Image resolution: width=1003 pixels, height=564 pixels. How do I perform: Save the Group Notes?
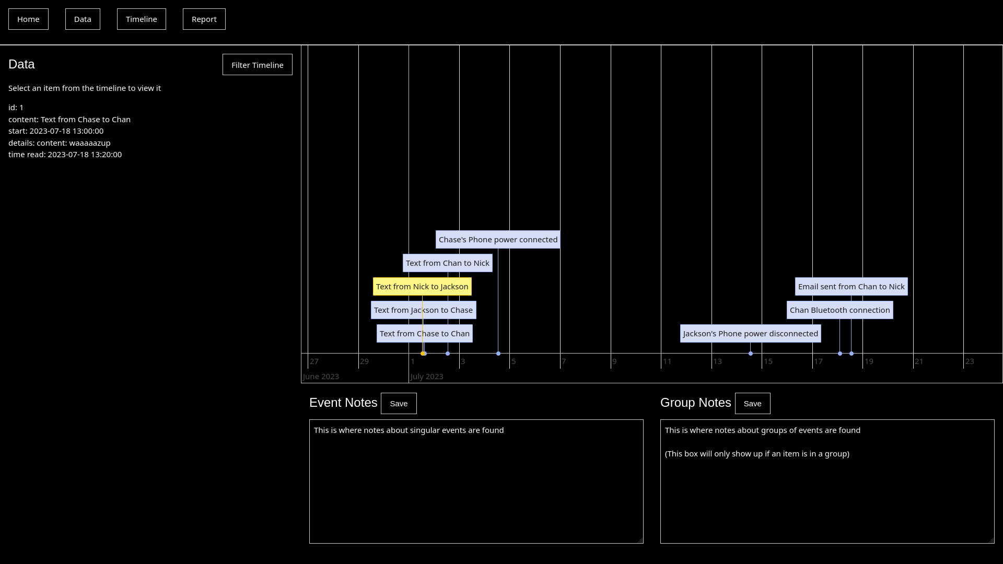coord(753,404)
